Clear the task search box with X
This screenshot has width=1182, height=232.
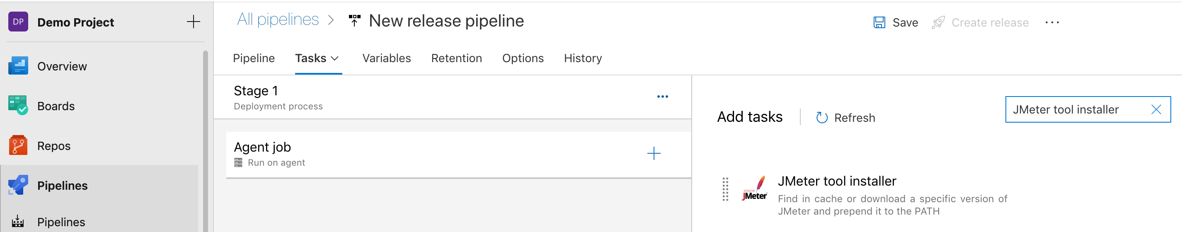[x=1156, y=110]
